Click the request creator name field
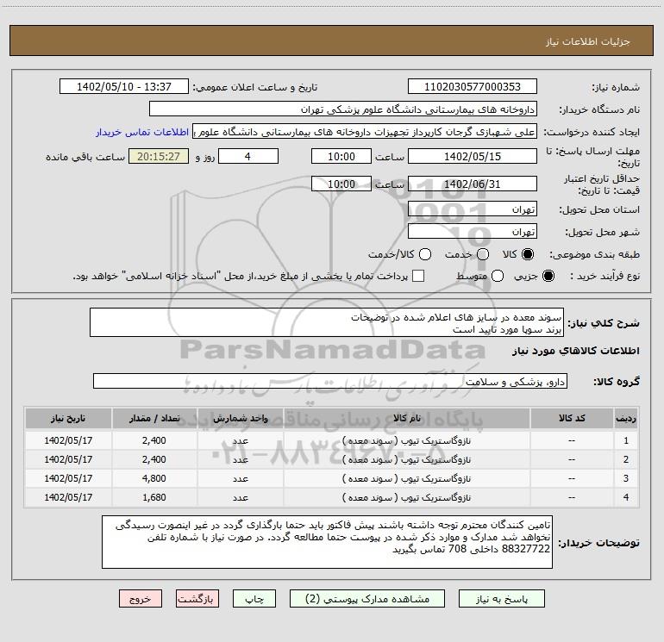This screenshot has height=642, width=664. tap(365, 131)
